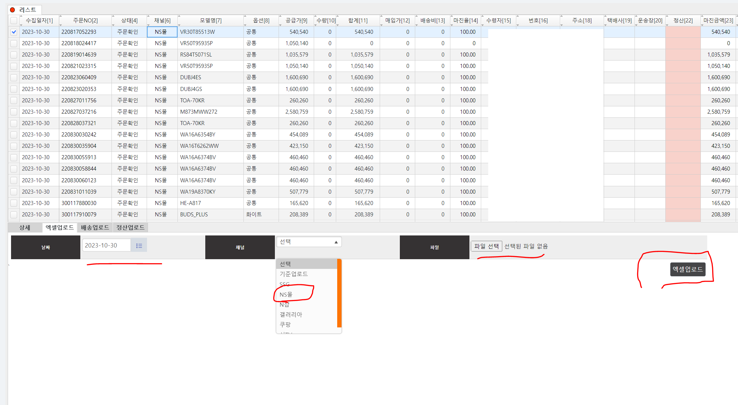Image resolution: width=738 pixels, height=405 pixels.
Task: Check the row checkbox for order 300117910079
Action: tap(14, 215)
